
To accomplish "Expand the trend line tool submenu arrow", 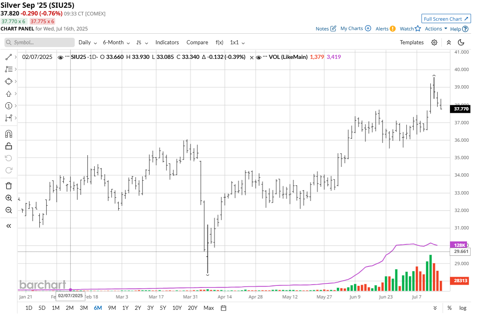I will (x=16, y=57).
